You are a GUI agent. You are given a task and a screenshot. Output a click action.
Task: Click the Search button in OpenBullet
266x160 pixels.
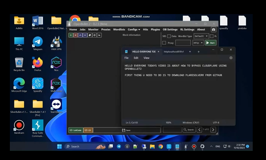tap(189, 130)
